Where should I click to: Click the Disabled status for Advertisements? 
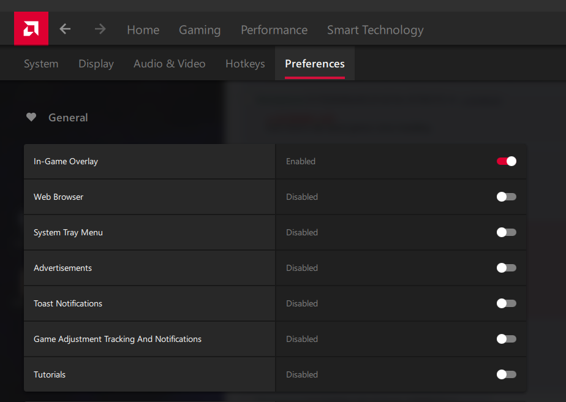[x=302, y=268]
